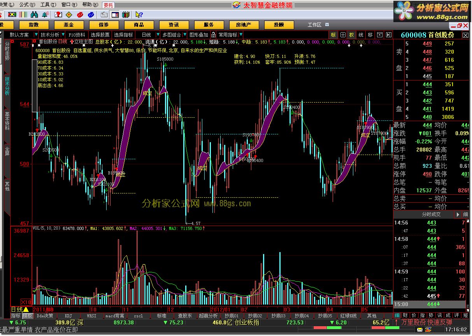Click the X10 volume scale marker
The image size is (472, 336).
coord(26,302)
